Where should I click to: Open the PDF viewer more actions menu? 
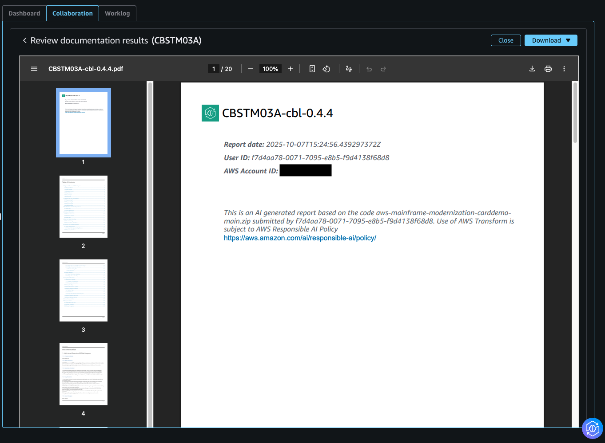tap(564, 69)
